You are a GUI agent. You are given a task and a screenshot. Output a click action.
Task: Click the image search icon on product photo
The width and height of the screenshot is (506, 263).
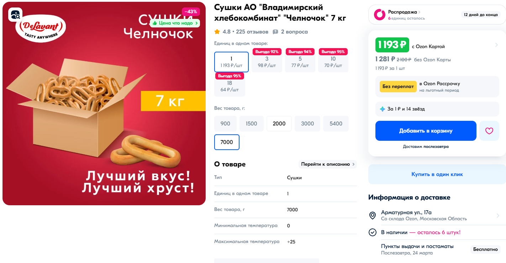click(x=15, y=14)
